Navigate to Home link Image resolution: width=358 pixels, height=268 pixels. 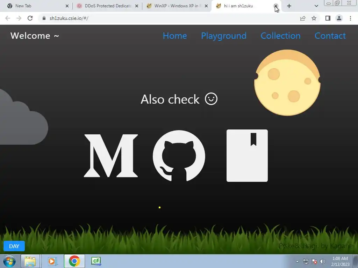[x=175, y=36]
